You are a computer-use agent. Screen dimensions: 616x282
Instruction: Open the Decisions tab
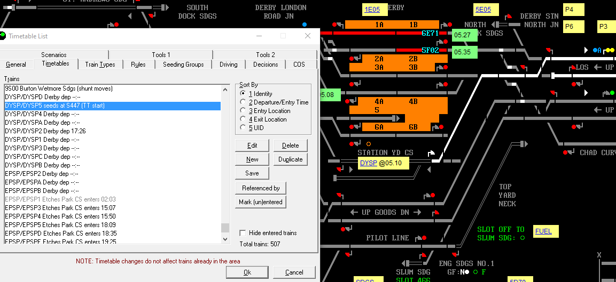266,65
